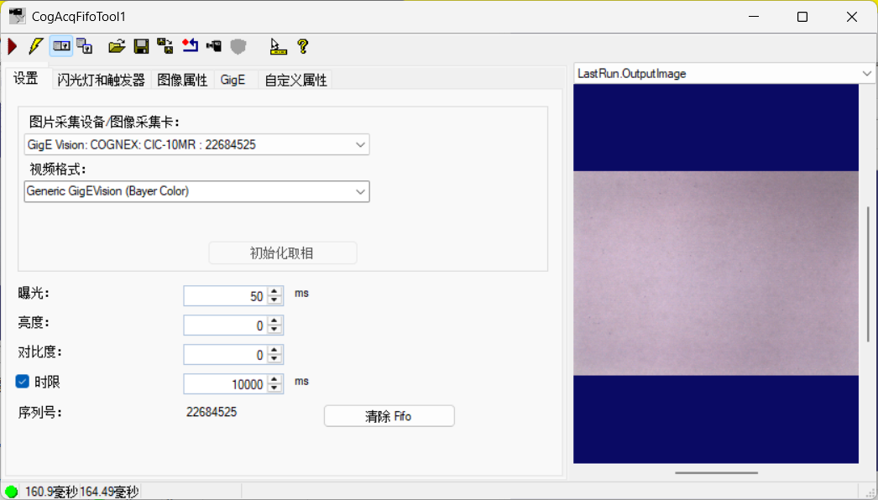Screen dimensions: 878x500
Task: Click the 序列号 label
Action: 39,413
